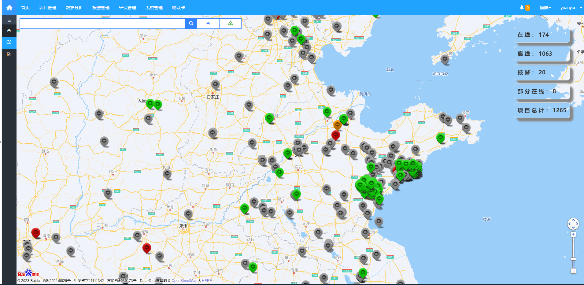
Task: Click the 报警 20 status card
Action: 541,72
